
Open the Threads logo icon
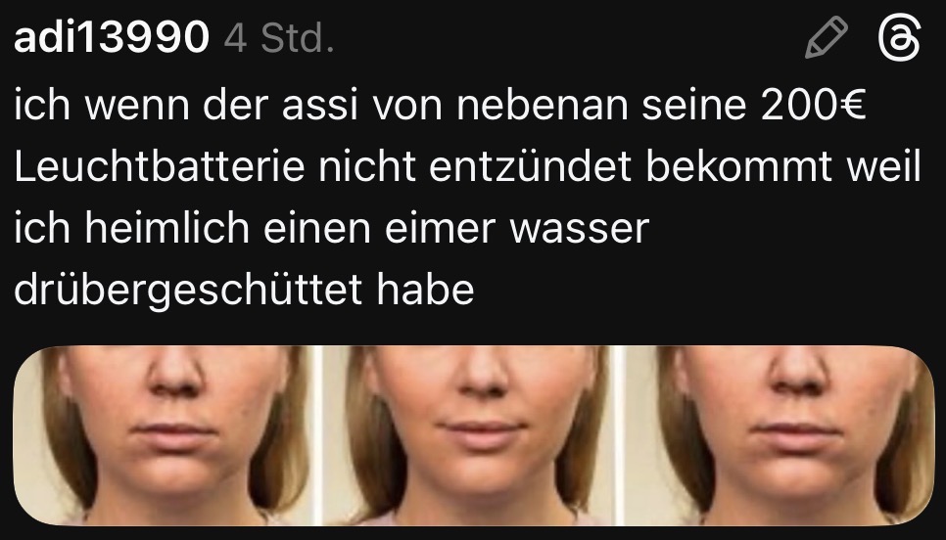coord(899,37)
